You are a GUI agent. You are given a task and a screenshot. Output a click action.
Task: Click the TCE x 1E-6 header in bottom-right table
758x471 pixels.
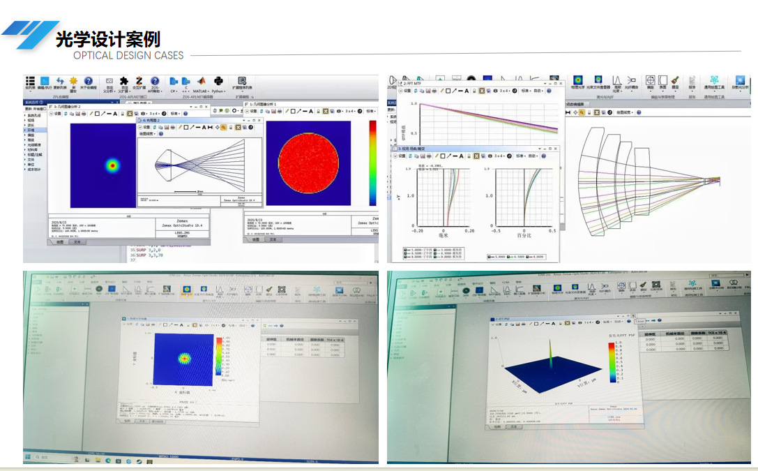tap(716, 333)
